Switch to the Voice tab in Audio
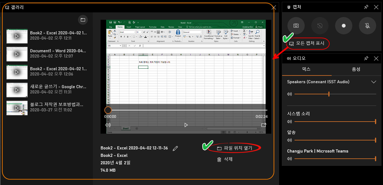383x185 pixels. pos(356,69)
